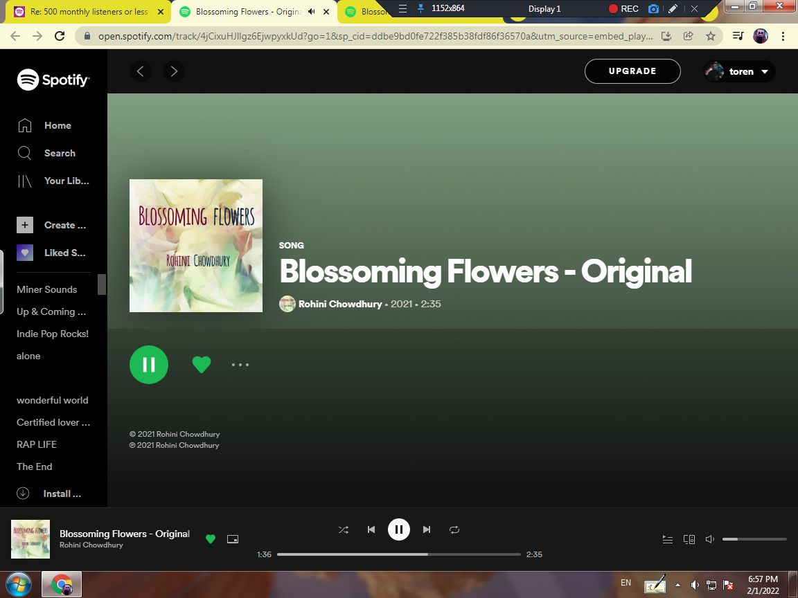Pause with the white player button
The width and height of the screenshot is (798, 598).
pyautogui.click(x=399, y=530)
